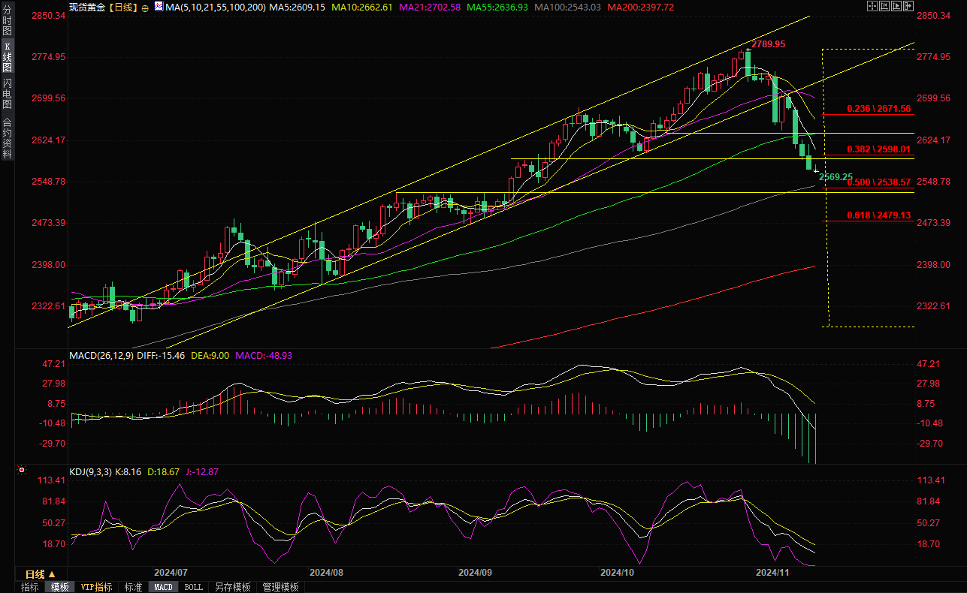Click the 2789.95 peak price marker
The width and height of the screenshot is (967, 593).
pyautogui.click(x=769, y=44)
